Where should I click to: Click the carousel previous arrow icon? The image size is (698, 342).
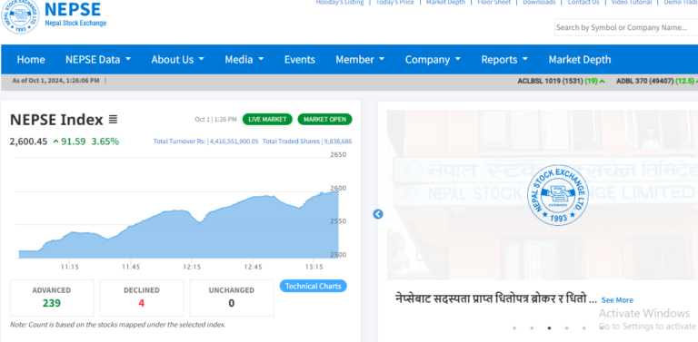pyautogui.click(x=377, y=214)
